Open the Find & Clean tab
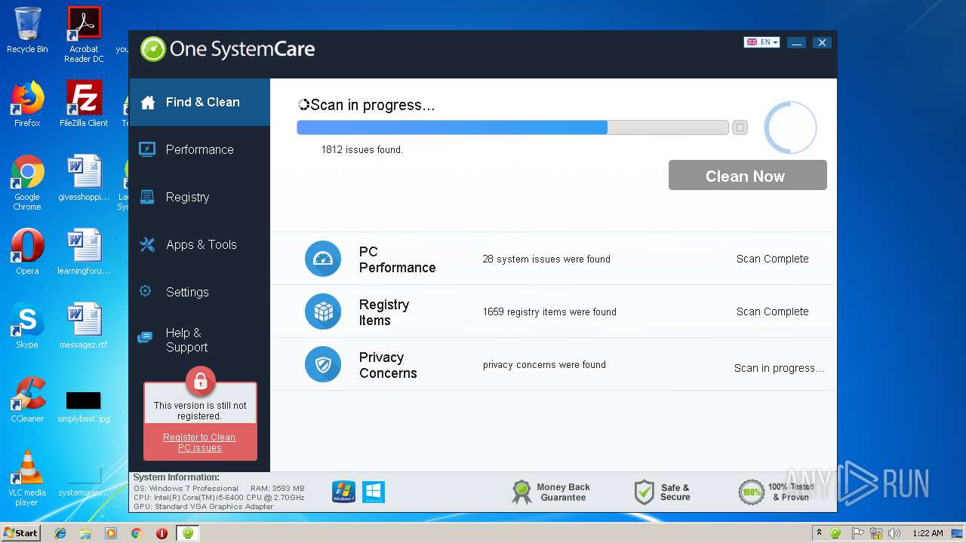 point(199,102)
